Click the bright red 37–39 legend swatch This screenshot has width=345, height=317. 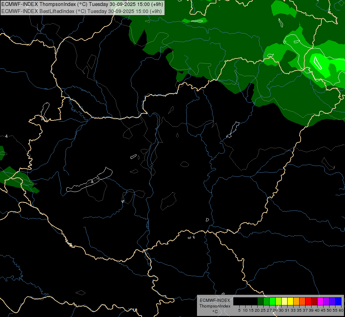(308, 301)
